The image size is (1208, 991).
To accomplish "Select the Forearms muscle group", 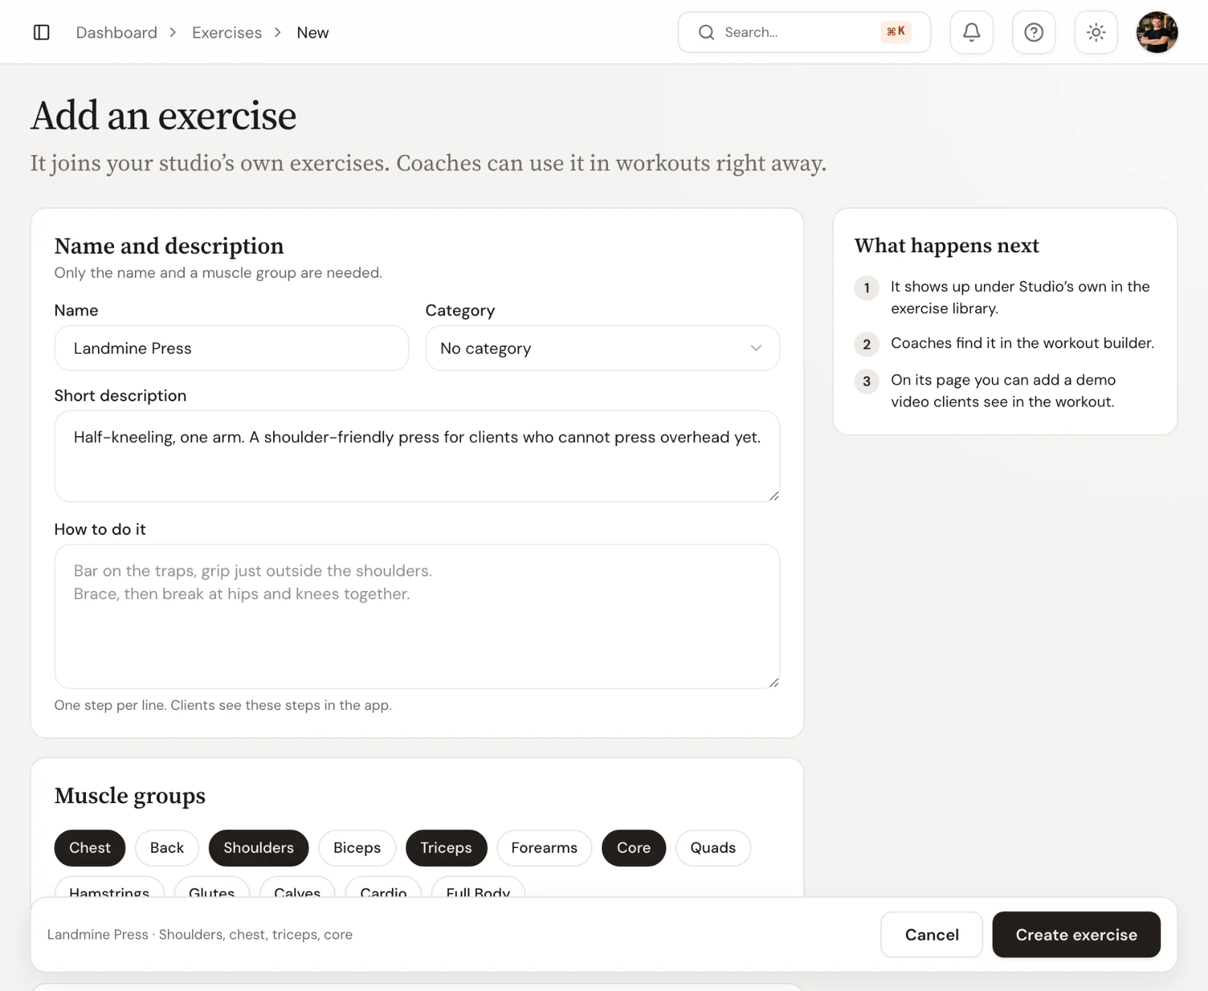I will [544, 848].
